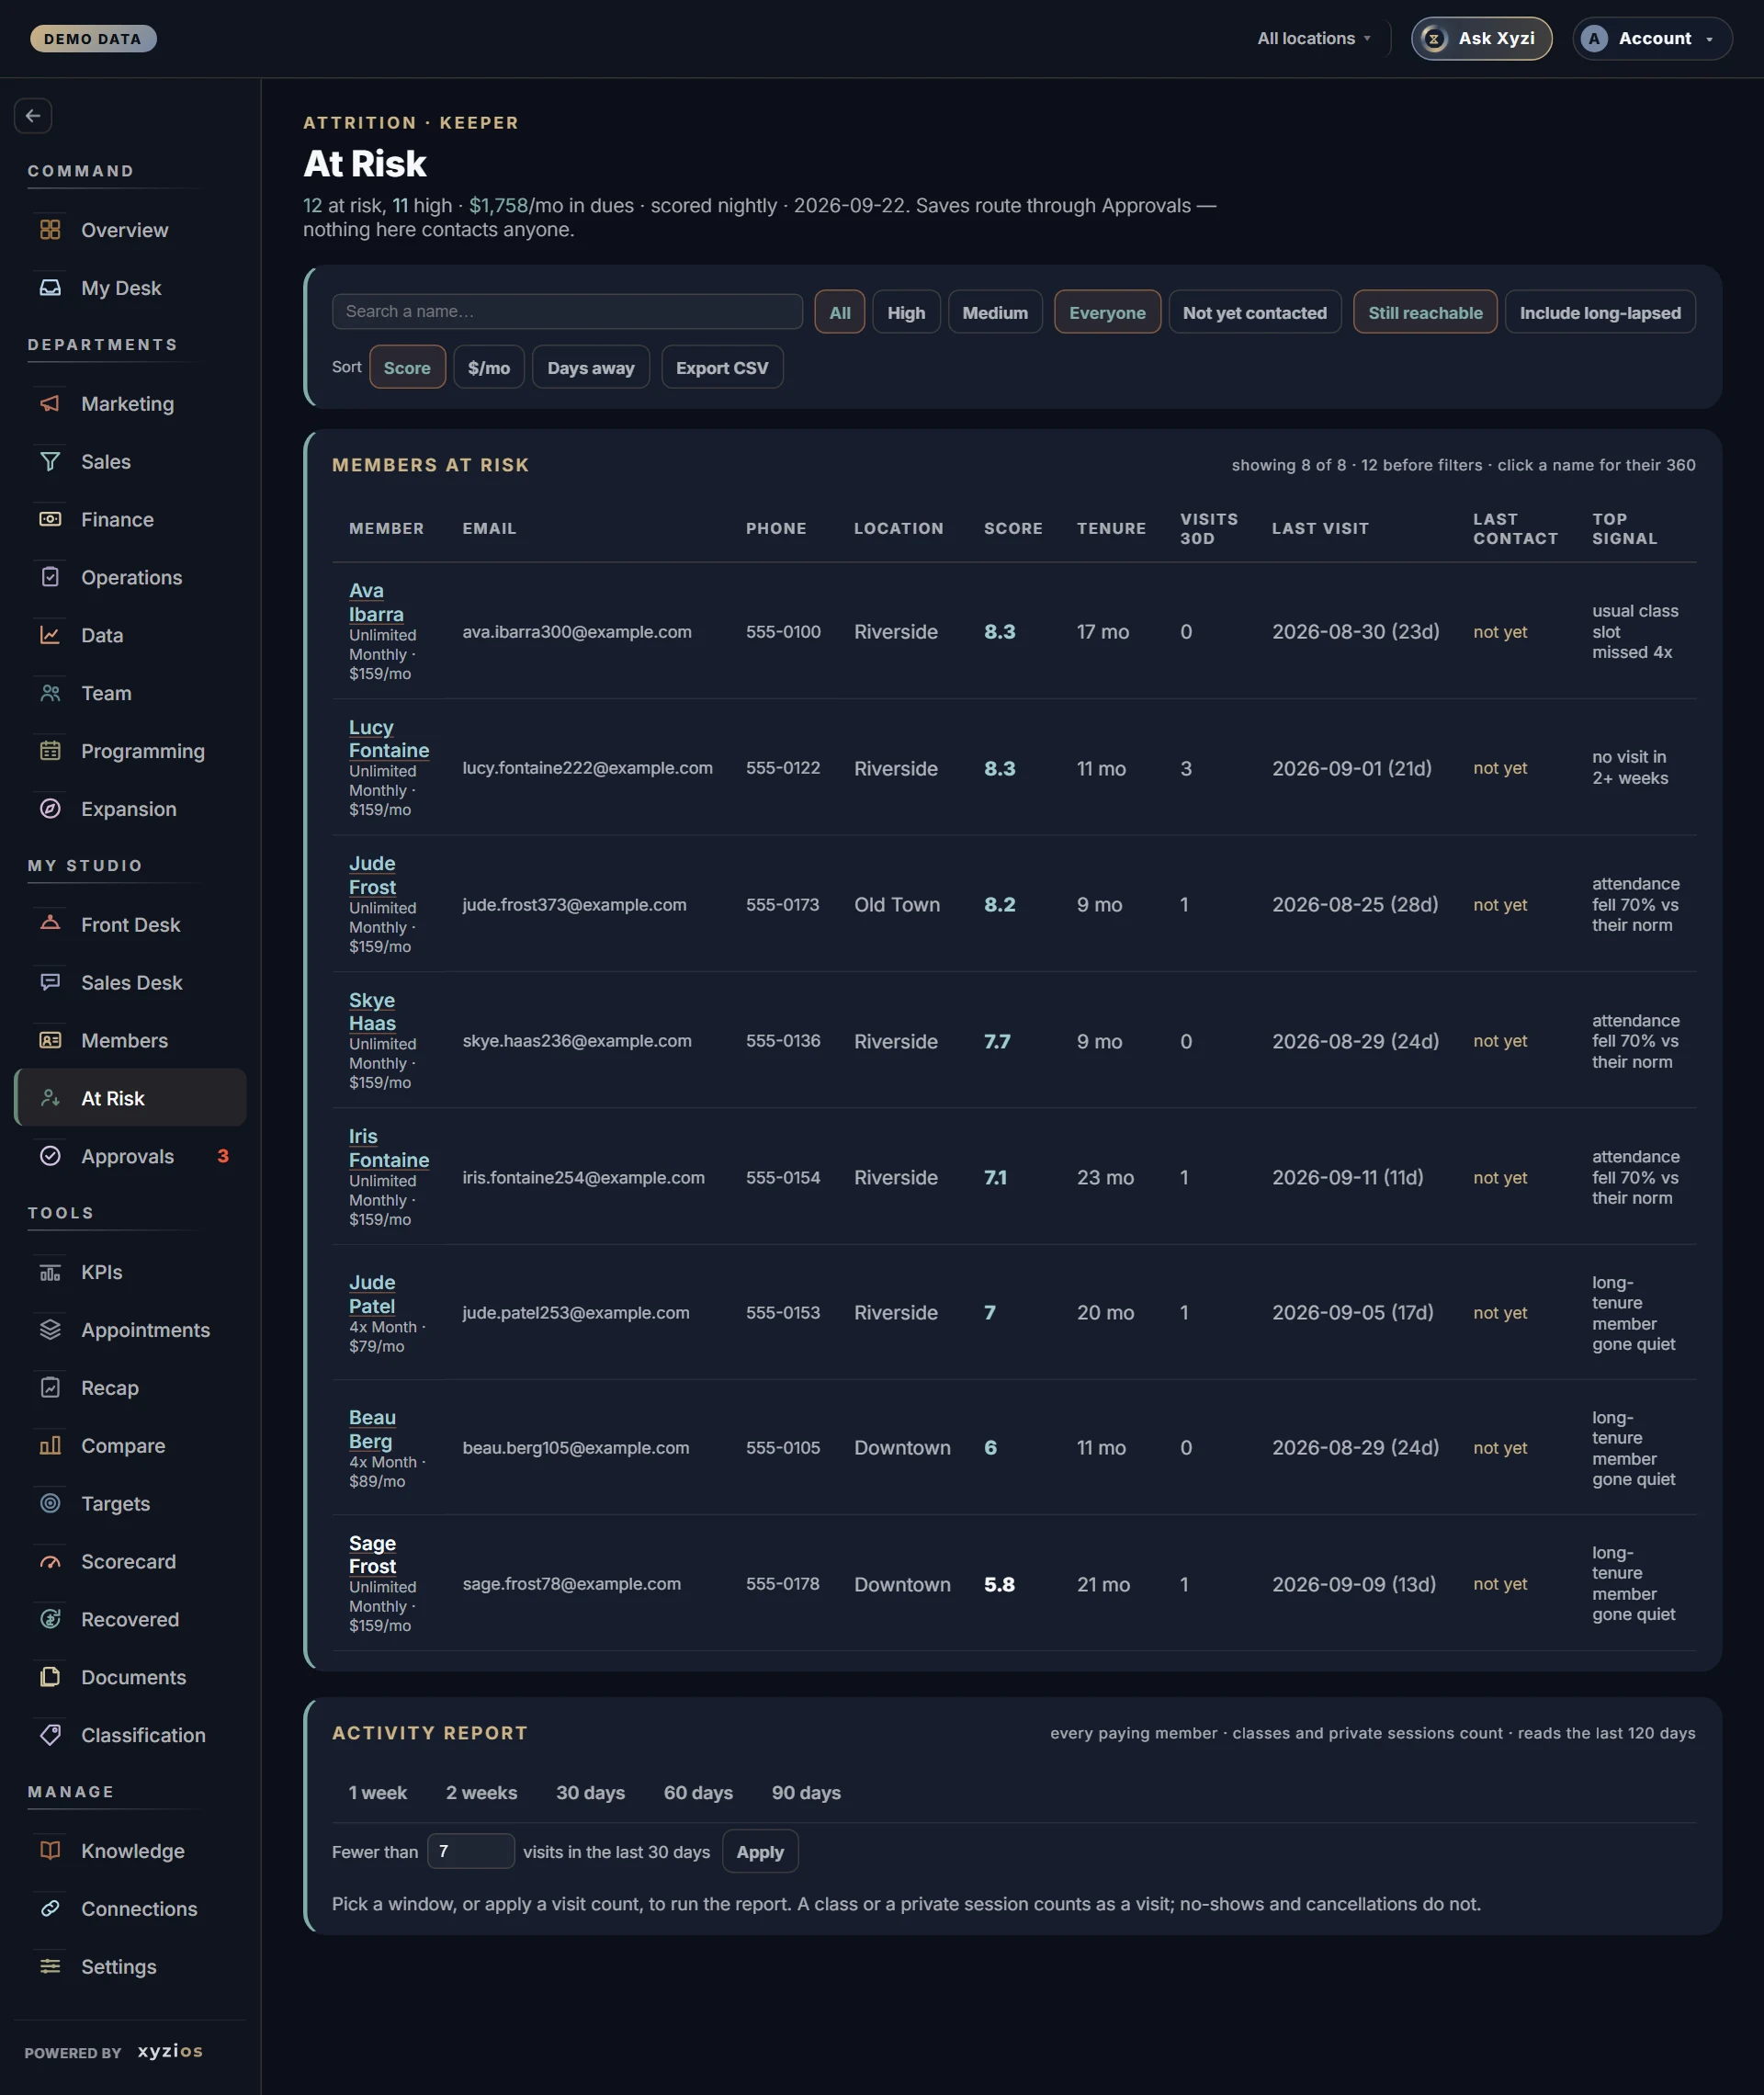This screenshot has height=2095, width=1764.
Task: Open Compare columns icon
Action: click(50, 1446)
